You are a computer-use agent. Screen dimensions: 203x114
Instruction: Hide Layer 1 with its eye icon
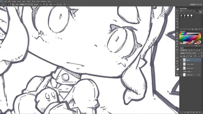pos(181,60)
